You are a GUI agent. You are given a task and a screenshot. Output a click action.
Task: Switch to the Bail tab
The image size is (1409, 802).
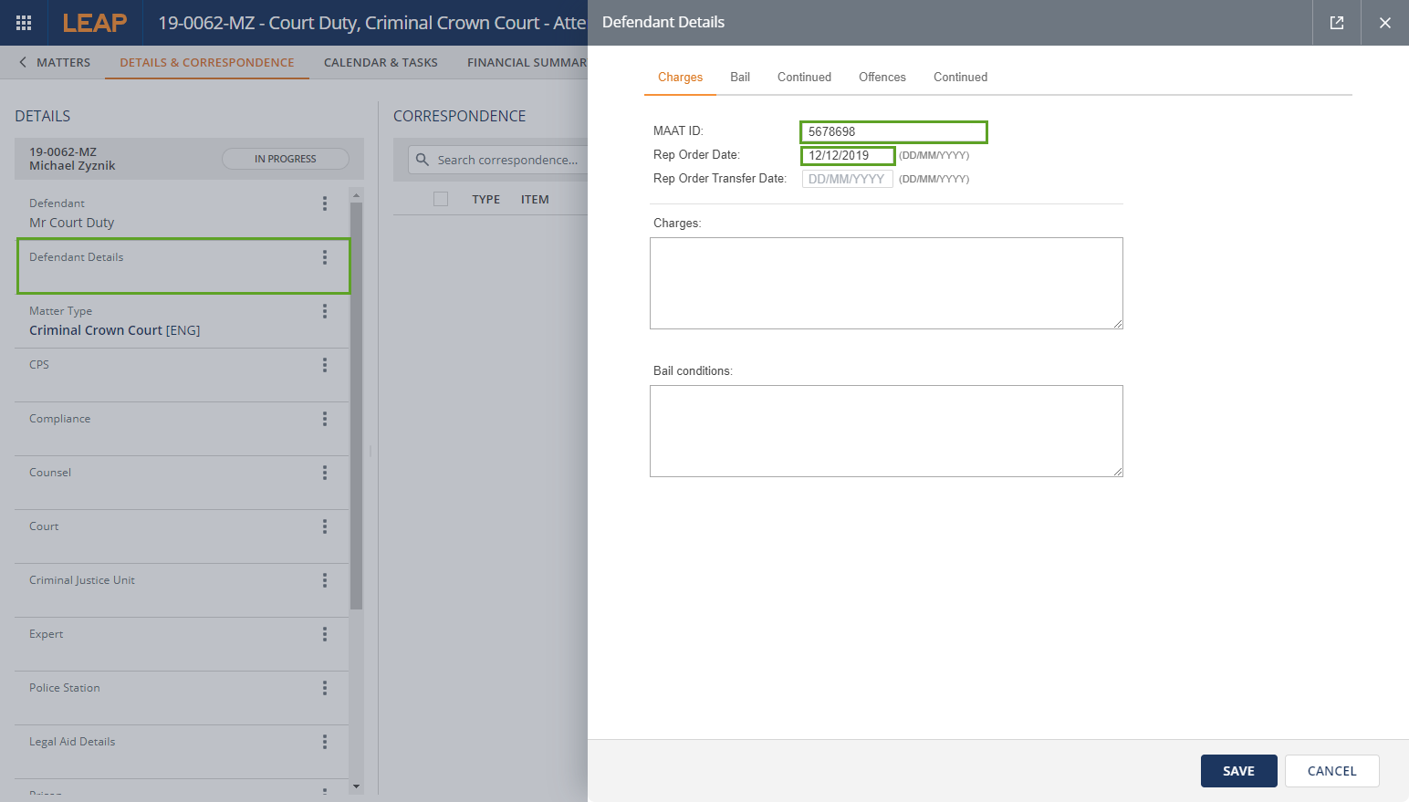tap(739, 77)
